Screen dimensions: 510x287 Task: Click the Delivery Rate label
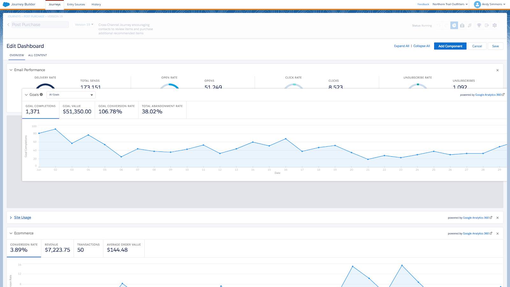(x=45, y=78)
